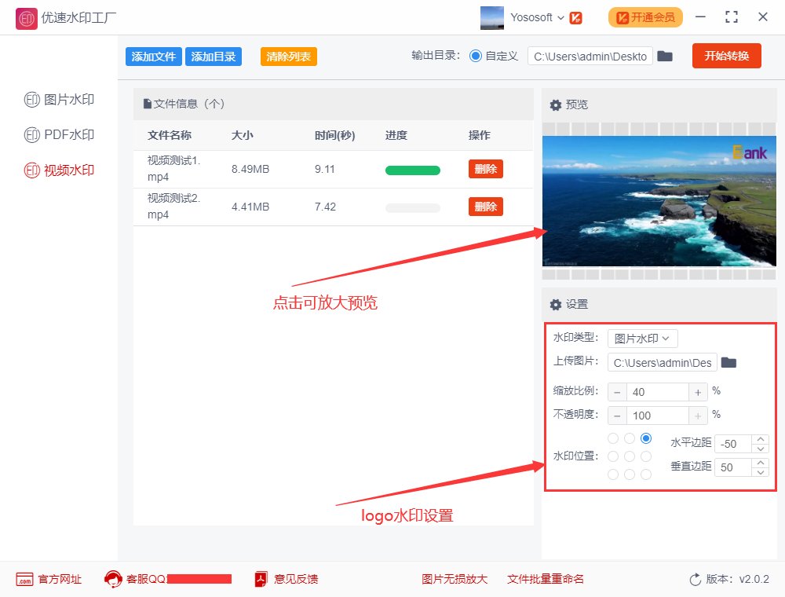The width and height of the screenshot is (785, 597).
Task: Browse for watermark image via folder icon
Action: point(728,362)
